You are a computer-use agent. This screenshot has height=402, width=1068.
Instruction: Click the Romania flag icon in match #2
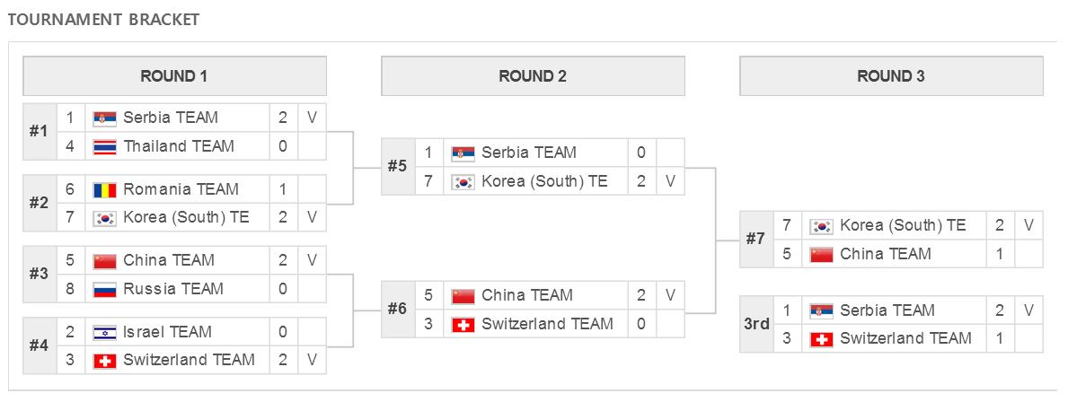coord(105,189)
